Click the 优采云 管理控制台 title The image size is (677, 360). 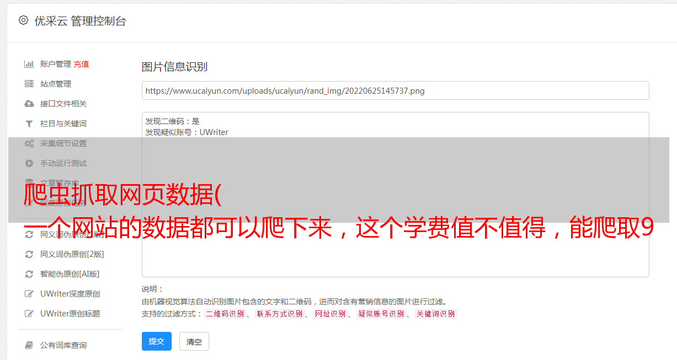pos(80,21)
